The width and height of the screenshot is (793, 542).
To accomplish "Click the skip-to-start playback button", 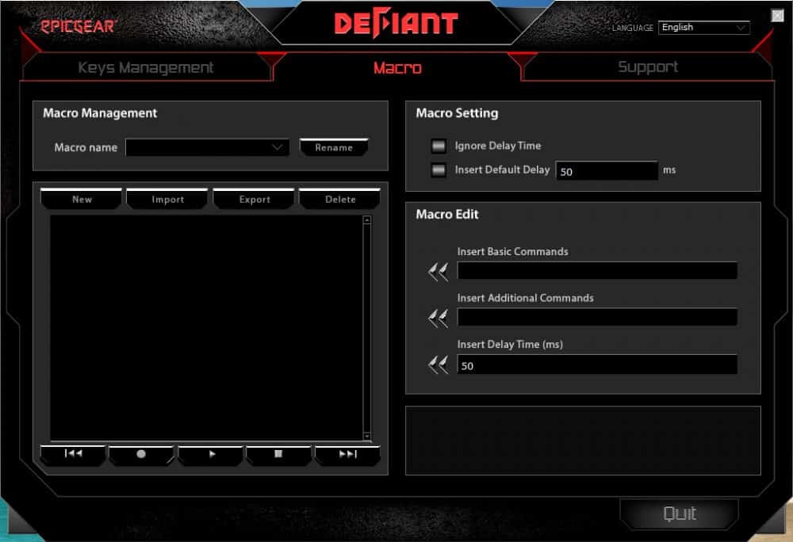I will tap(73, 454).
